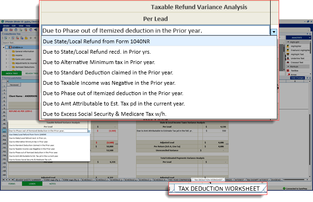313x202 pixels.
Task: Open the ANNOTATE panel dropdown arrow
Action: click(309, 38)
